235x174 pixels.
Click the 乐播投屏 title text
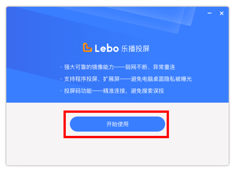pos(135,49)
